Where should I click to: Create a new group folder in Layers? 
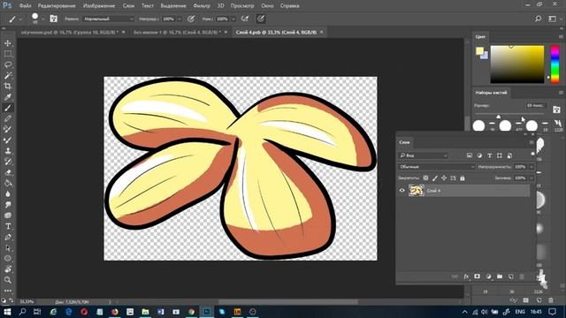(500, 276)
